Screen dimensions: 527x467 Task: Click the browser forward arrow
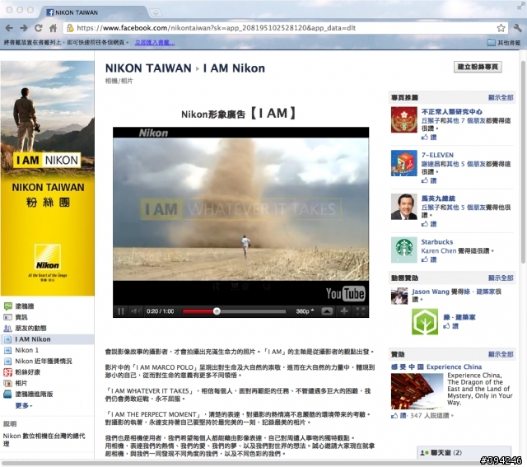click(24, 28)
